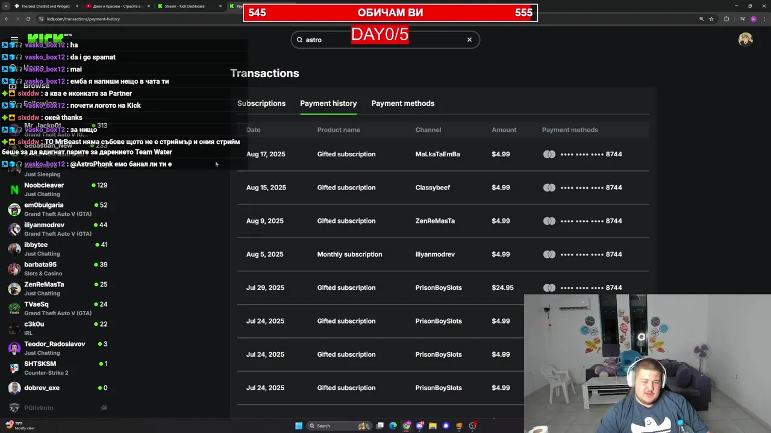Click the search magnifier icon in Kick search
The width and height of the screenshot is (771, 433).
coord(299,40)
